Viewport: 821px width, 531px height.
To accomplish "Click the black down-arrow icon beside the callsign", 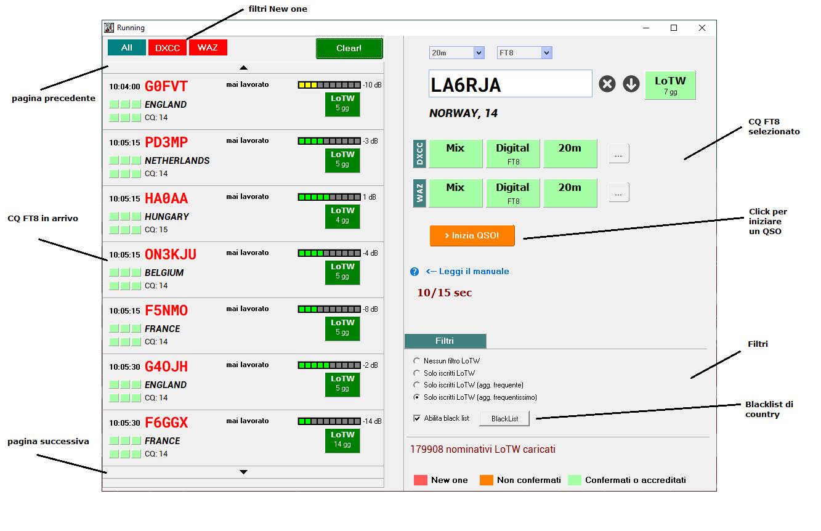I will click(630, 83).
